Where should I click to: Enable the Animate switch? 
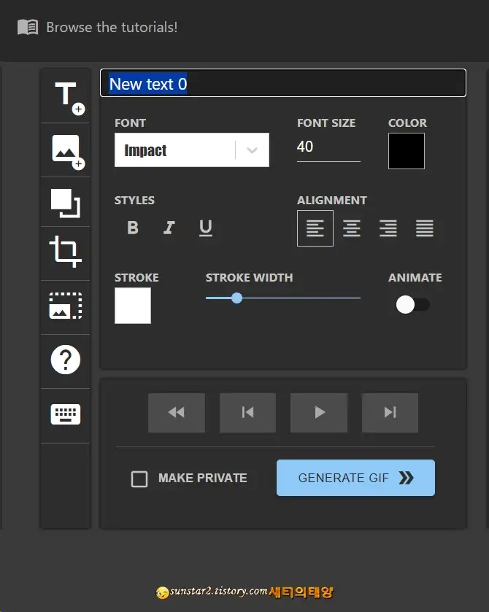click(x=413, y=304)
